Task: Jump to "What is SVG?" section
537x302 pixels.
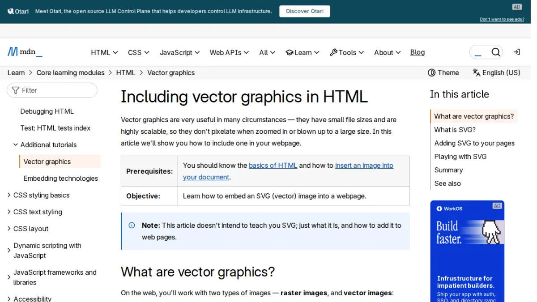Action: coord(455,130)
